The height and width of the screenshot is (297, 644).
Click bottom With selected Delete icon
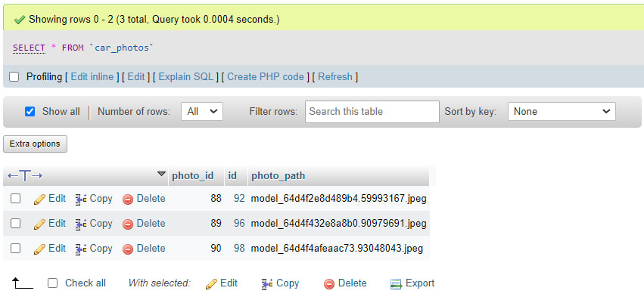[x=329, y=284]
